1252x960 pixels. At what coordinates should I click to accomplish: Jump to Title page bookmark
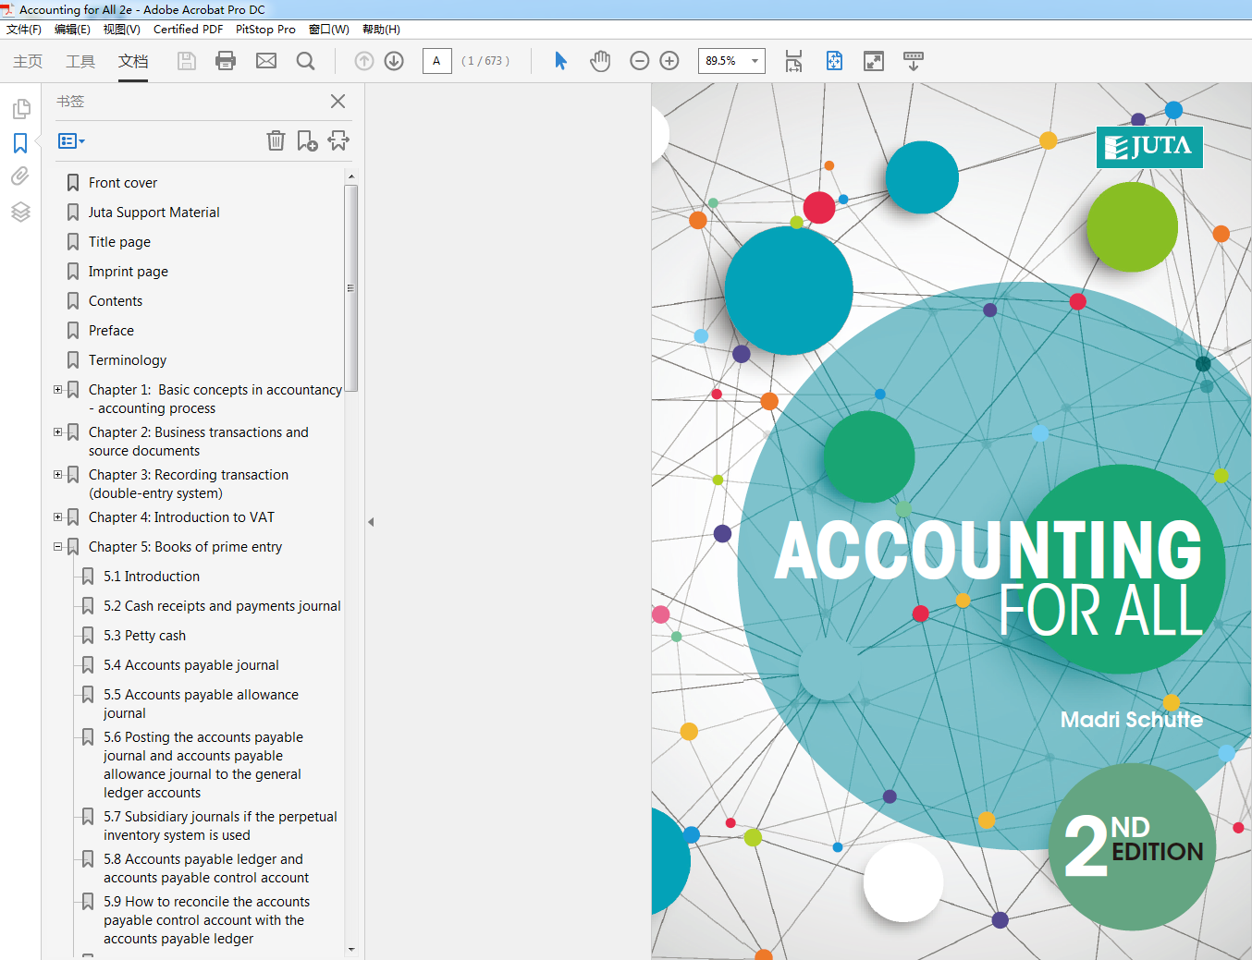pos(119,242)
